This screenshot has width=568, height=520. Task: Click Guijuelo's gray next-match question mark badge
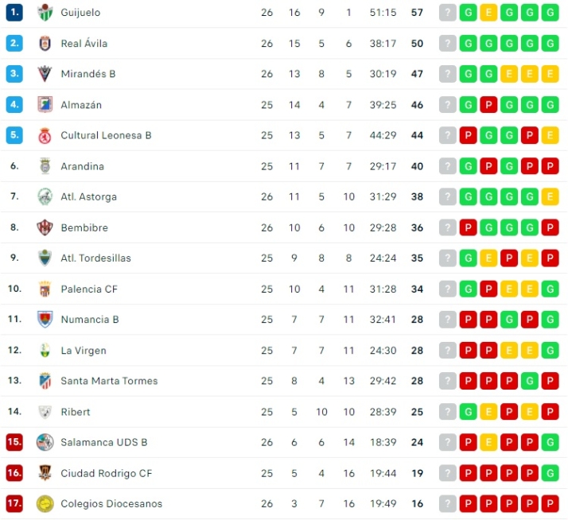click(x=448, y=13)
